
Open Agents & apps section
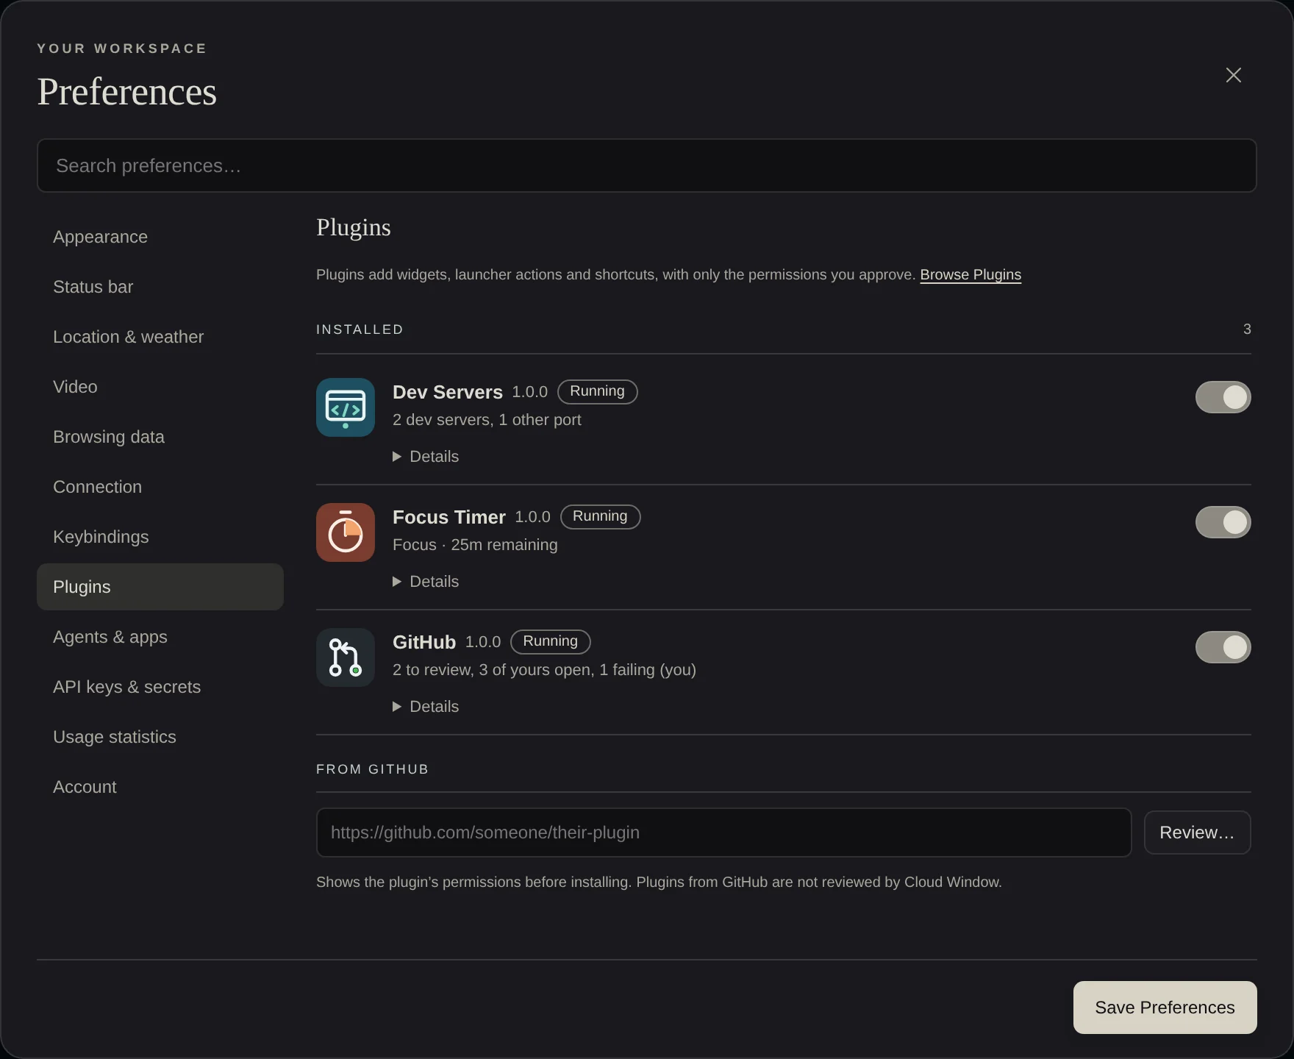click(x=160, y=637)
